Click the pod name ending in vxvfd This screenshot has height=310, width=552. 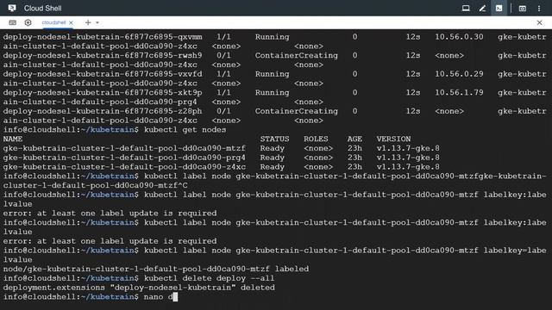pyautogui.click(x=103, y=74)
